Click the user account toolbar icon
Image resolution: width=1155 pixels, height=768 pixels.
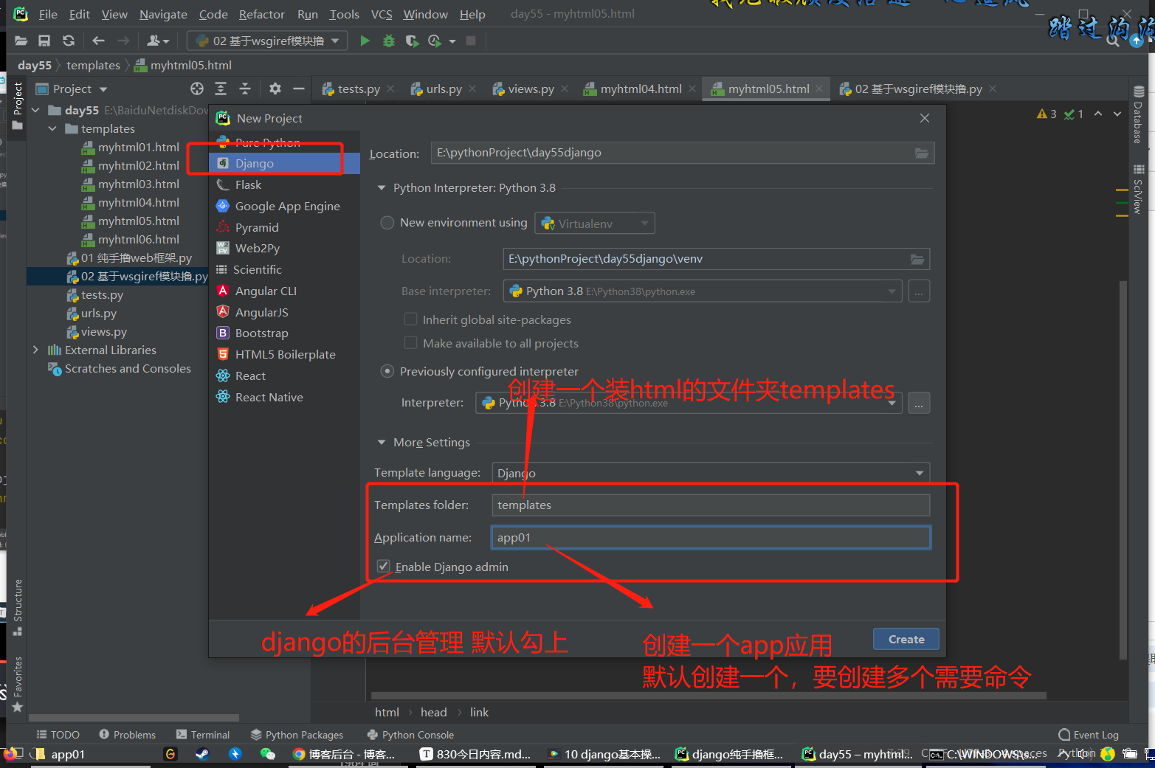(x=158, y=41)
